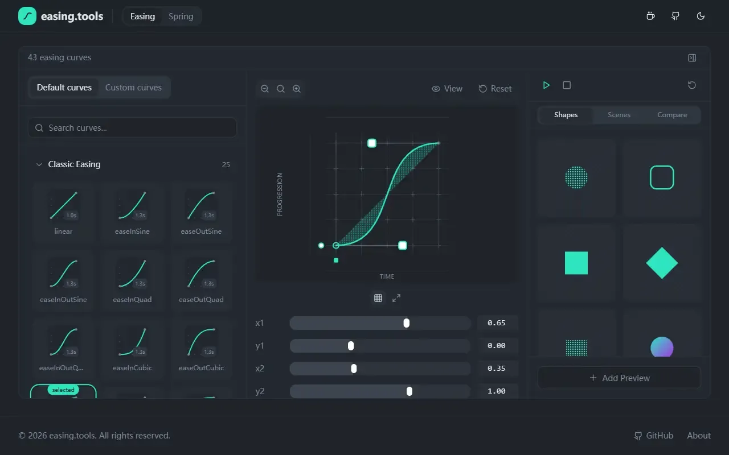Click the x2 slider track

tap(380, 369)
